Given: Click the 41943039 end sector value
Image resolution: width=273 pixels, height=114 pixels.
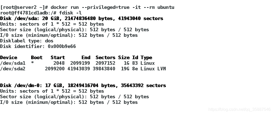Looking at the screenshot, I should click(79, 69).
